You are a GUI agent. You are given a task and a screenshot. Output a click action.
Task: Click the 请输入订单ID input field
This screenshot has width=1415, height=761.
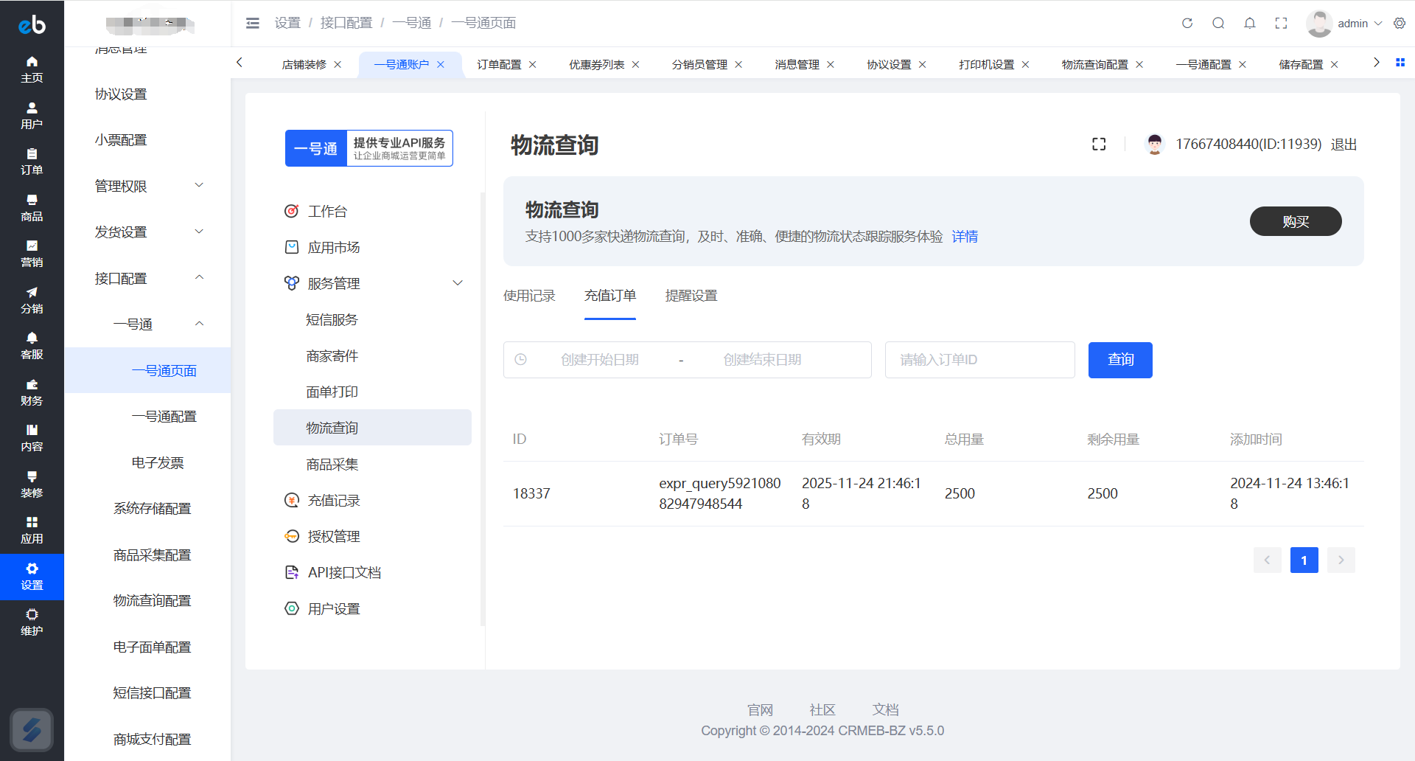pos(980,360)
